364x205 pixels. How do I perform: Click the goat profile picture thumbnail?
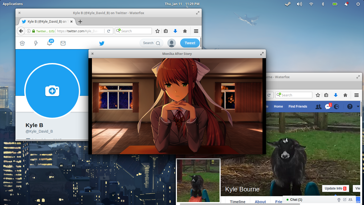point(199,180)
